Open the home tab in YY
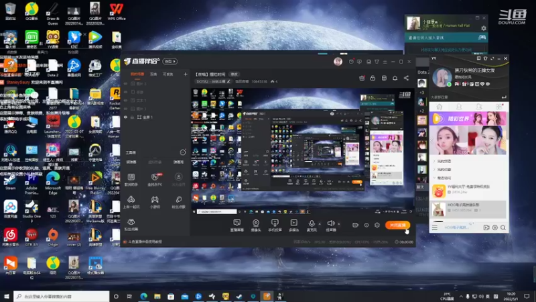The height and width of the screenshot is (302, 536). coord(440,107)
